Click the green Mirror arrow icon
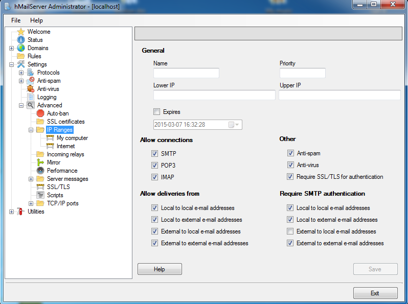Image resolution: width=408 pixels, height=304 pixels. pos(40,162)
